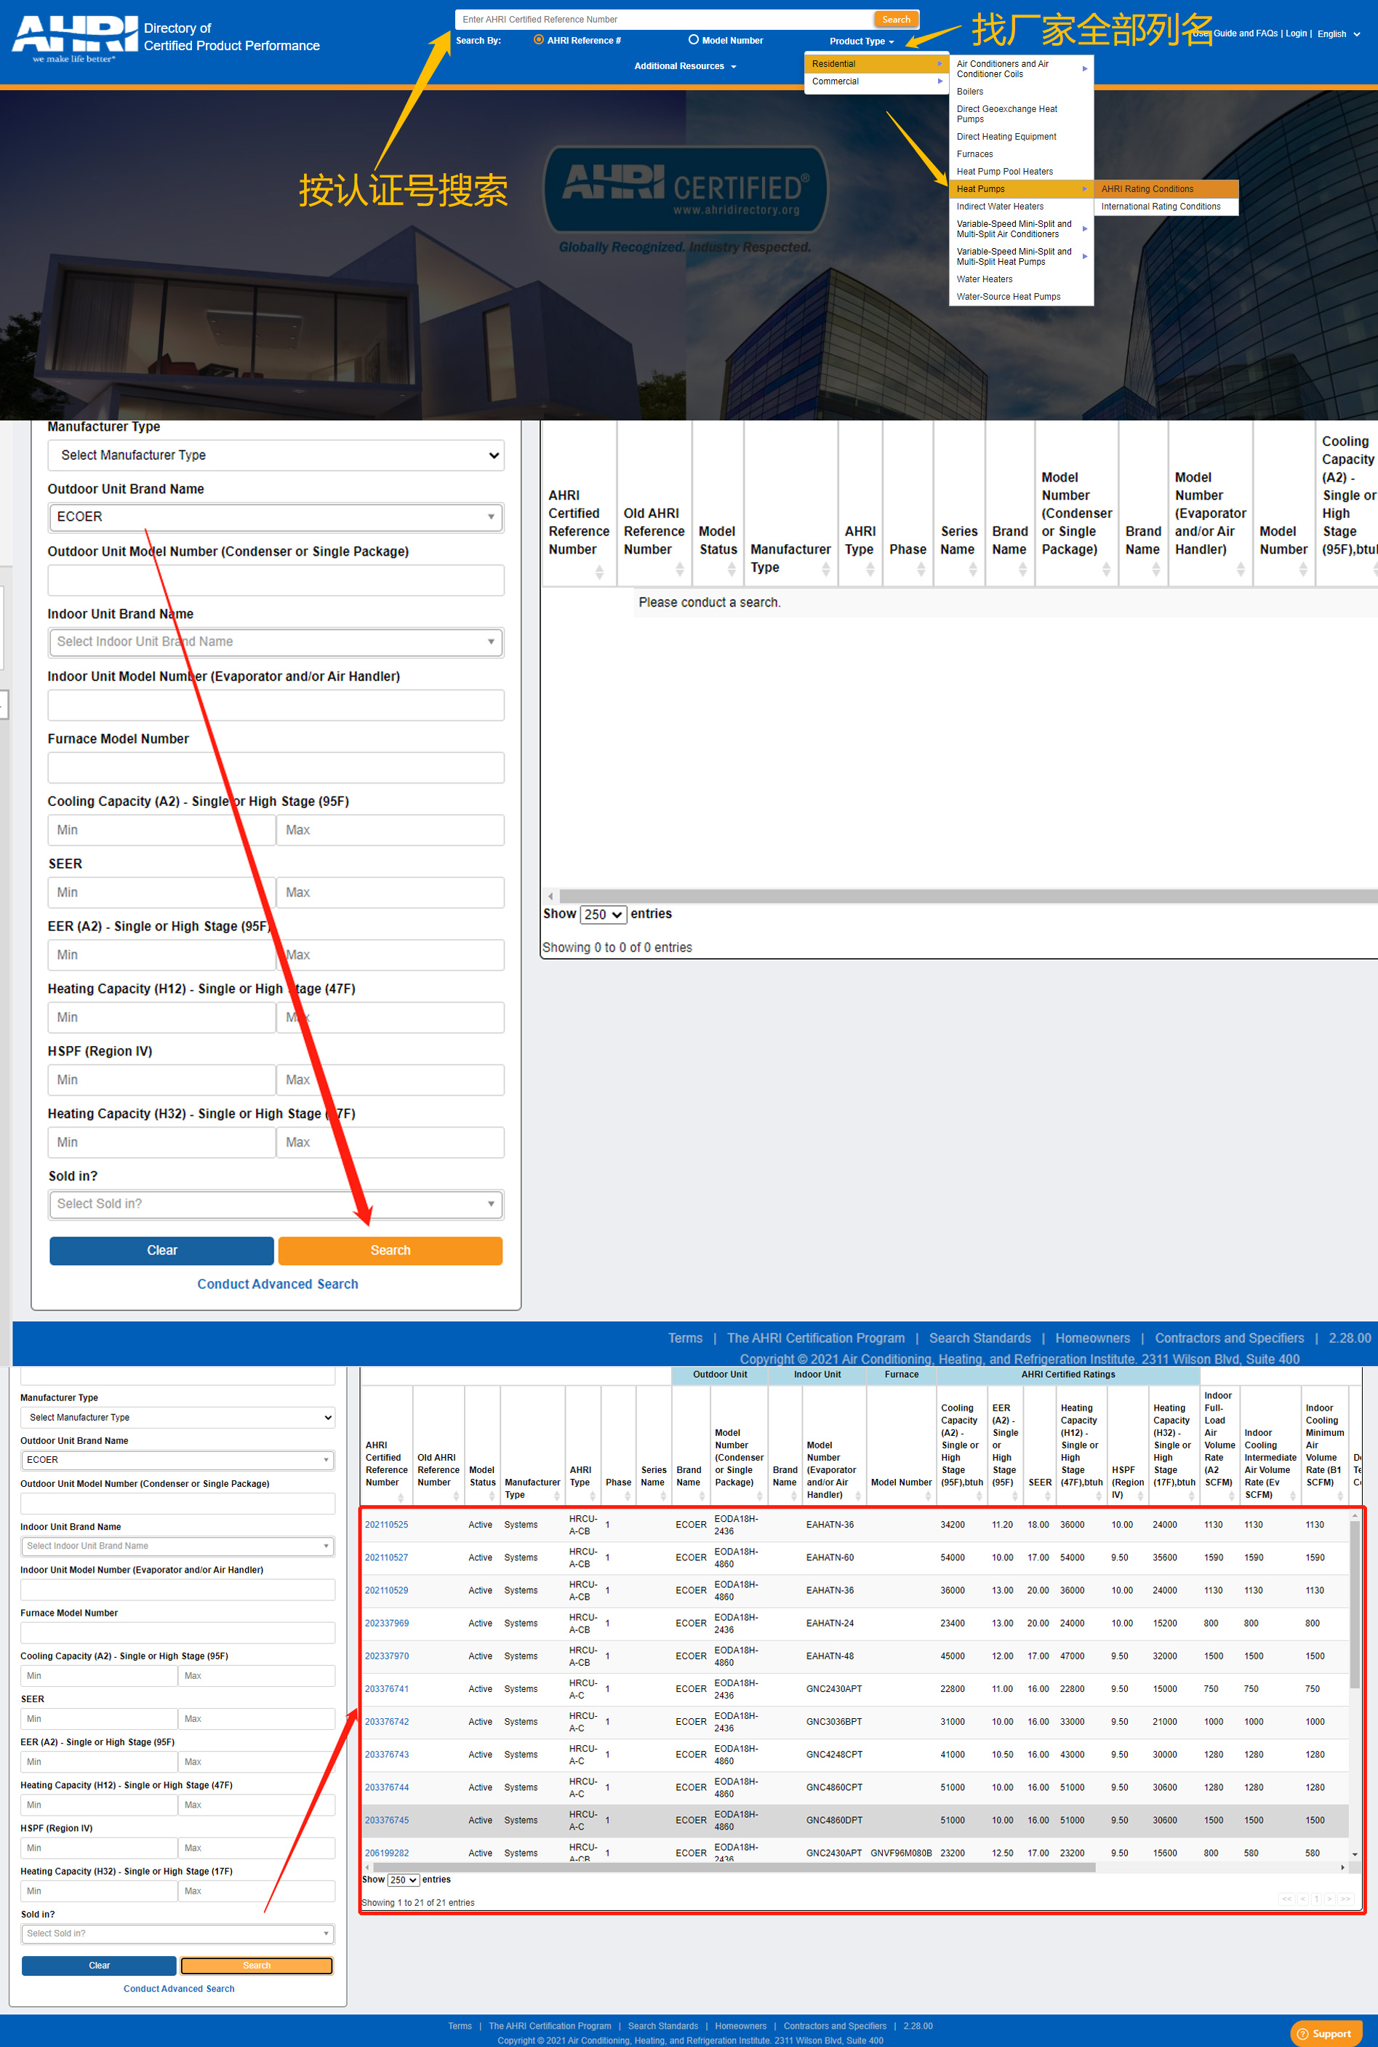Screen dimensions: 1378x2047
Task: Select Residential menu item
Action: tap(876, 64)
